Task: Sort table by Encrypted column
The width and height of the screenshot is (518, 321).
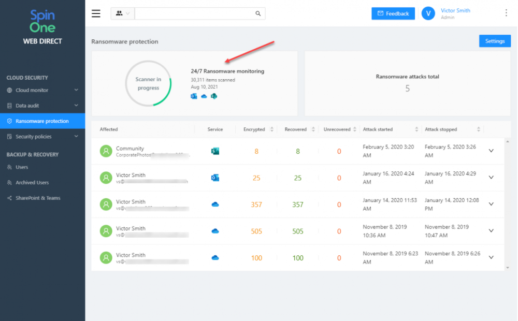Action: (x=272, y=129)
